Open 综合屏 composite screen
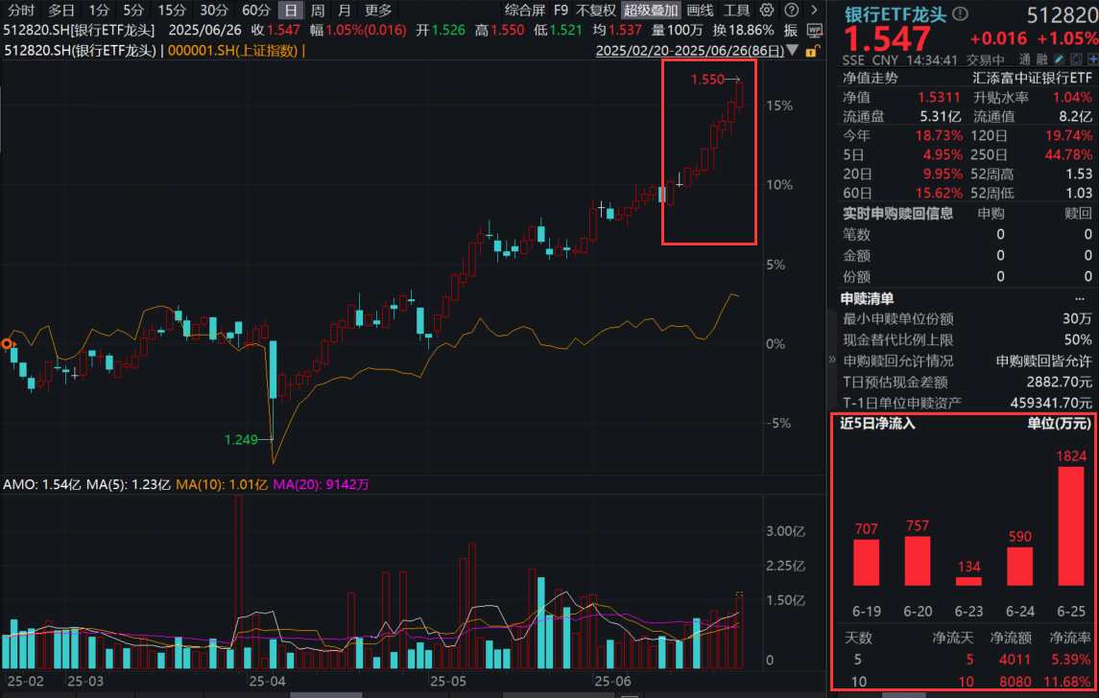Image resolution: width=1099 pixels, height=698 pixels. click(523, 11)
